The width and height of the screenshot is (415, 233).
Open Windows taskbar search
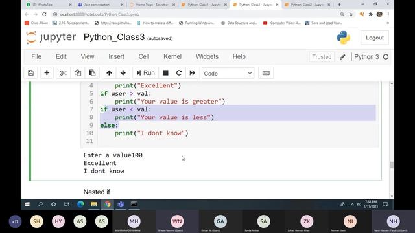click(x=40, y=205)
